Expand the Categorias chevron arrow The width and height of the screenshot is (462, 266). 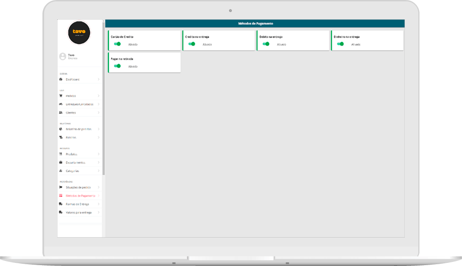click(x=99, y=171)
